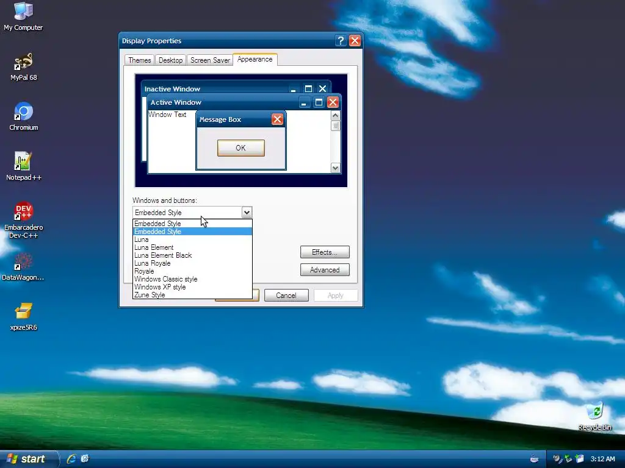Close the Display Properties dialog
The height and width of the screenshot is (468, 625).
click(355, 41)
